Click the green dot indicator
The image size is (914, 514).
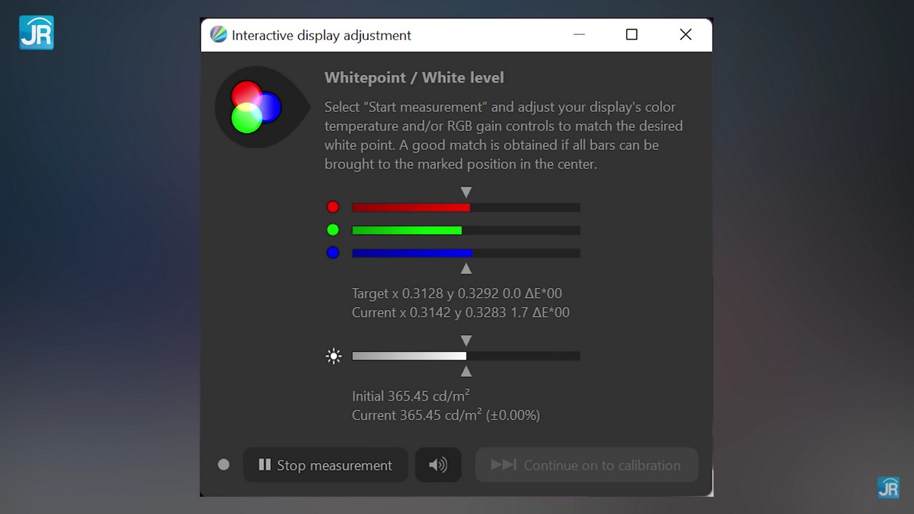pos(333,230)
